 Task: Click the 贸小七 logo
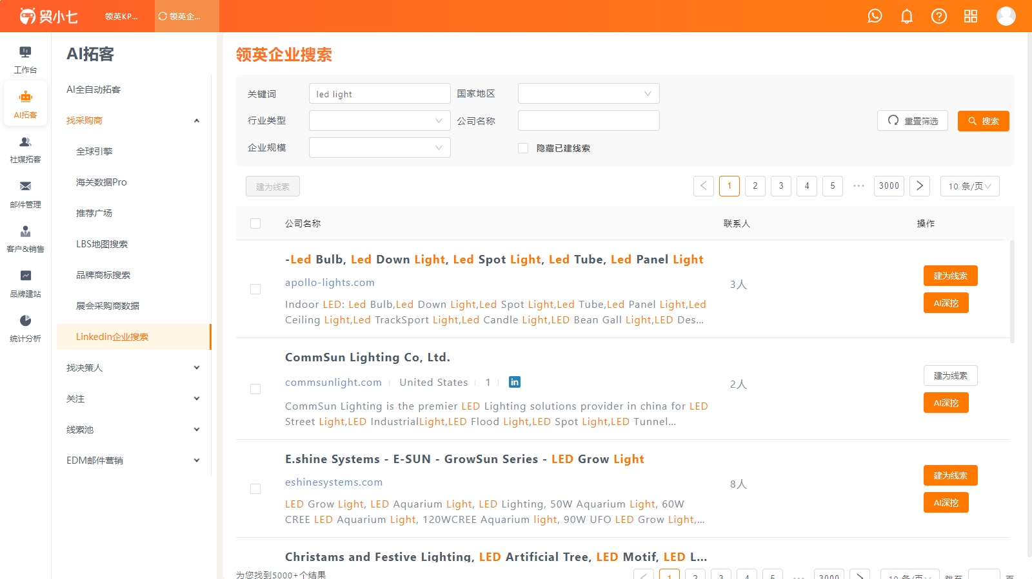[x=48, y=16]
